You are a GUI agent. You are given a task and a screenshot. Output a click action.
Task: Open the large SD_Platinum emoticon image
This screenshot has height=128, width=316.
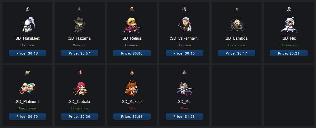pos(27,88)
